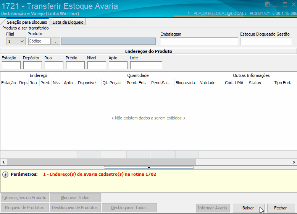Focus the Lote filter field
The height and width of the screenshot is (214, 297).
click(x=146, y=65)
